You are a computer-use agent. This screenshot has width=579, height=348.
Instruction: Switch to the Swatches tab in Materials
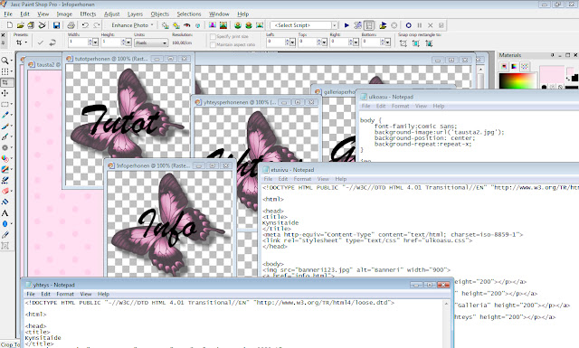click(x=525, y=66)
